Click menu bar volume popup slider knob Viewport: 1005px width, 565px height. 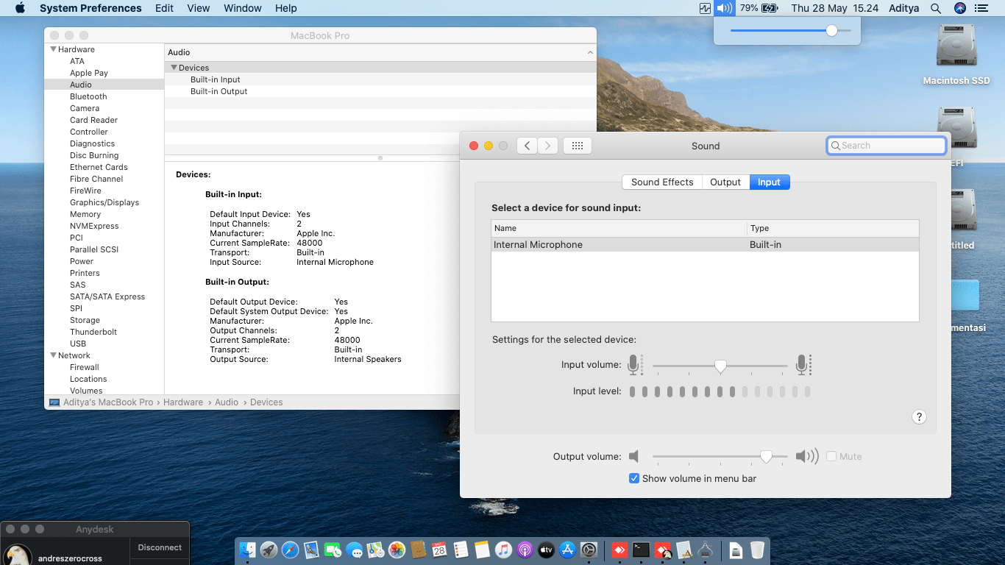pos(831,30)
